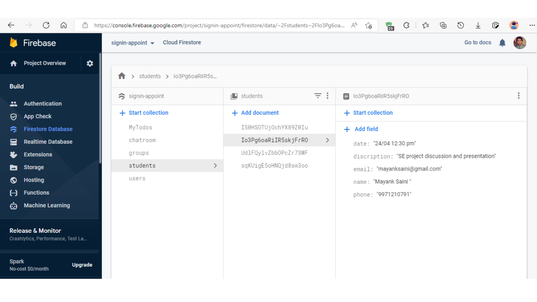Open Go to docs link
The height and width of the screenshot is (302, 537).
(478, 42)
